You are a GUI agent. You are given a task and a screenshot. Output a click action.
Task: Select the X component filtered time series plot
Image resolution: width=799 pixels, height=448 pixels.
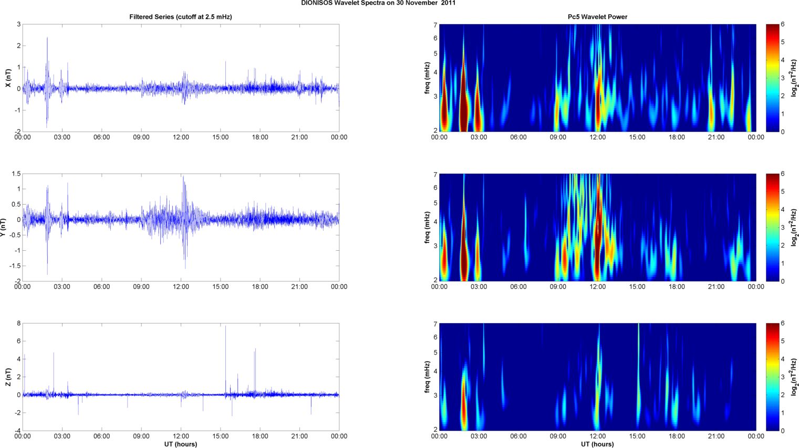click(181, 78)
